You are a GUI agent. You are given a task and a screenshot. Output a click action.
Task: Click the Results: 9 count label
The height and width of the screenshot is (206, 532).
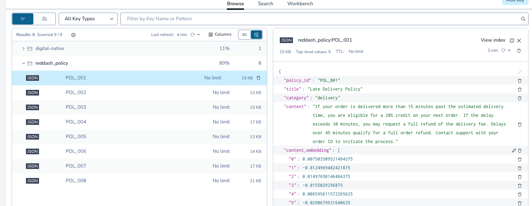point(26,35)
